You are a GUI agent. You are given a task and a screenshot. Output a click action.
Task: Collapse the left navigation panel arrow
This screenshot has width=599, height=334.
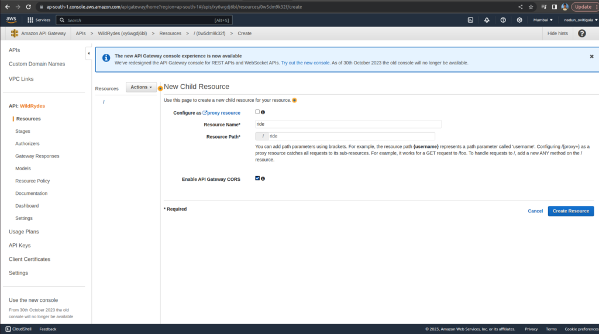(89, 53)
